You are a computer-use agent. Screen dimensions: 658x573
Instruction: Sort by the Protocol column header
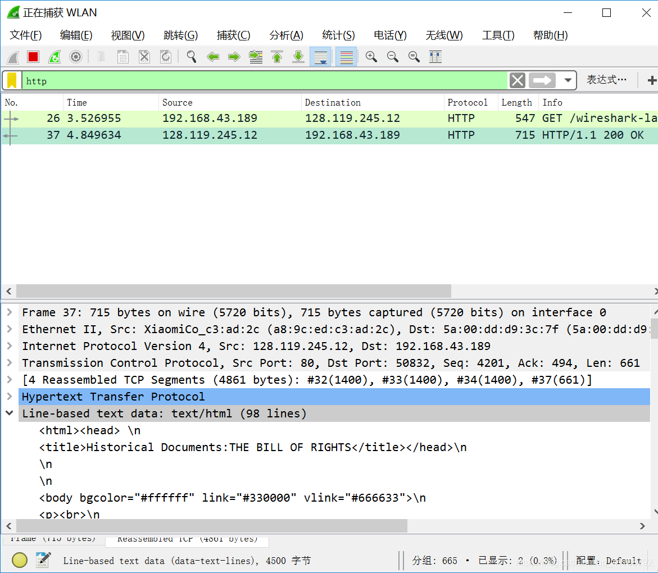point(471,102)
